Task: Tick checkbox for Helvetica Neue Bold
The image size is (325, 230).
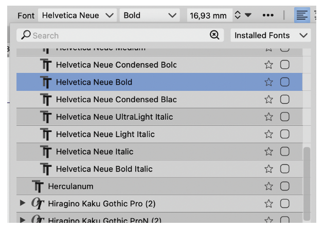Action: (285, 82)
